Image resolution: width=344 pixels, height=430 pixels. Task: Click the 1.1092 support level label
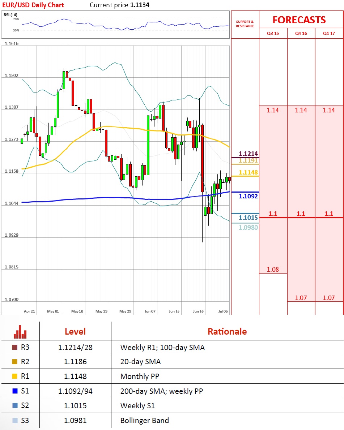[248, 196]
